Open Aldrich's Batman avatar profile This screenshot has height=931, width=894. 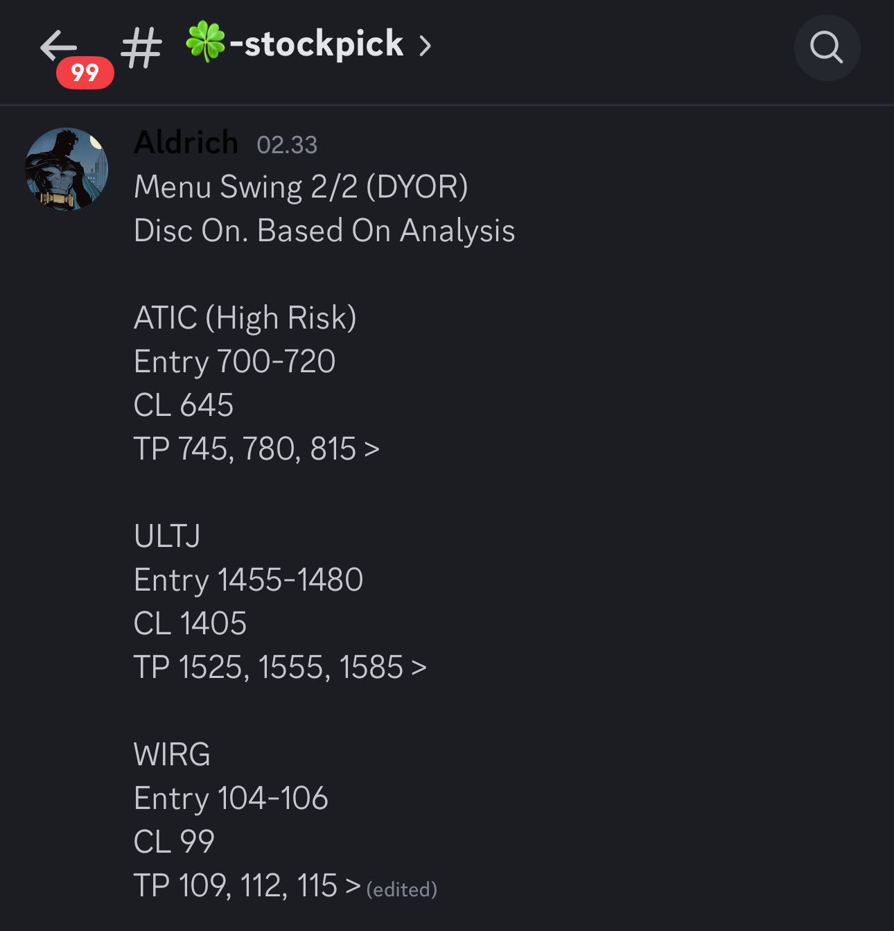pyautogui.click(x=67, y=168)
